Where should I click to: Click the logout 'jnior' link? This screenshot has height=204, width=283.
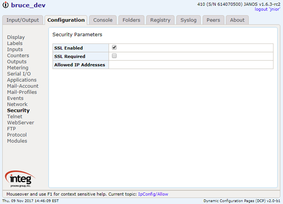coord(267,9)
